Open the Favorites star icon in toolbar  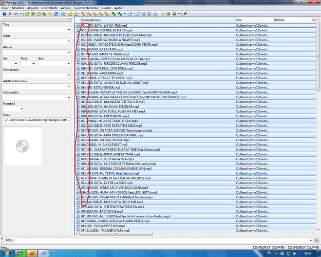[50, 14]
